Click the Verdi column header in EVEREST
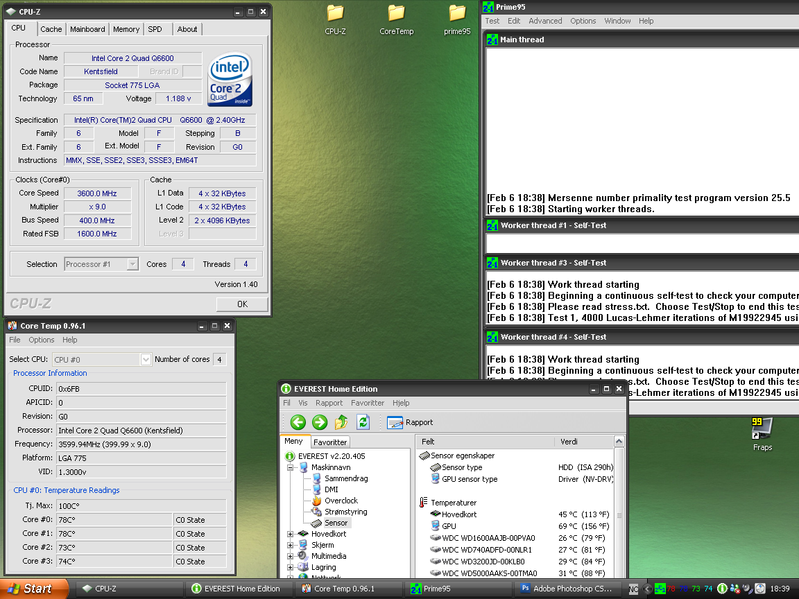Image resolution: width=799 pixels, height=599 pixels. (x=583, y=442)
